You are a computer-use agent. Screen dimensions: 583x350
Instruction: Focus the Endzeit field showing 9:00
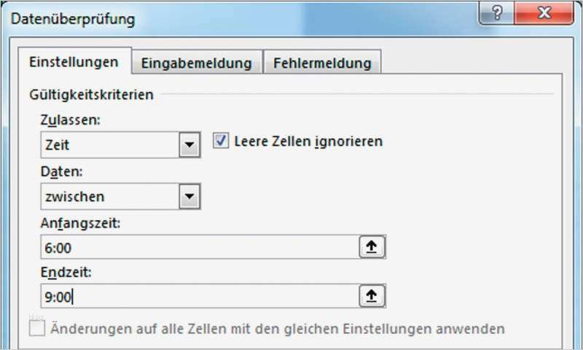[197, 296]
